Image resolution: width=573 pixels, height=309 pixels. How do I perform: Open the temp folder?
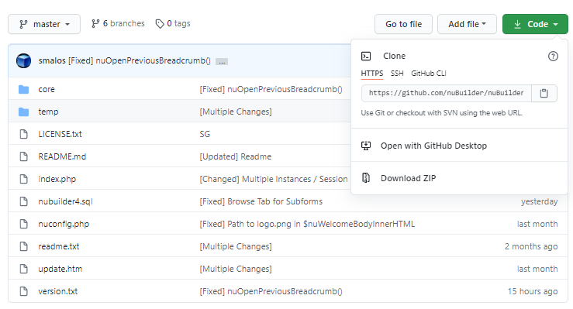[48, 112]
